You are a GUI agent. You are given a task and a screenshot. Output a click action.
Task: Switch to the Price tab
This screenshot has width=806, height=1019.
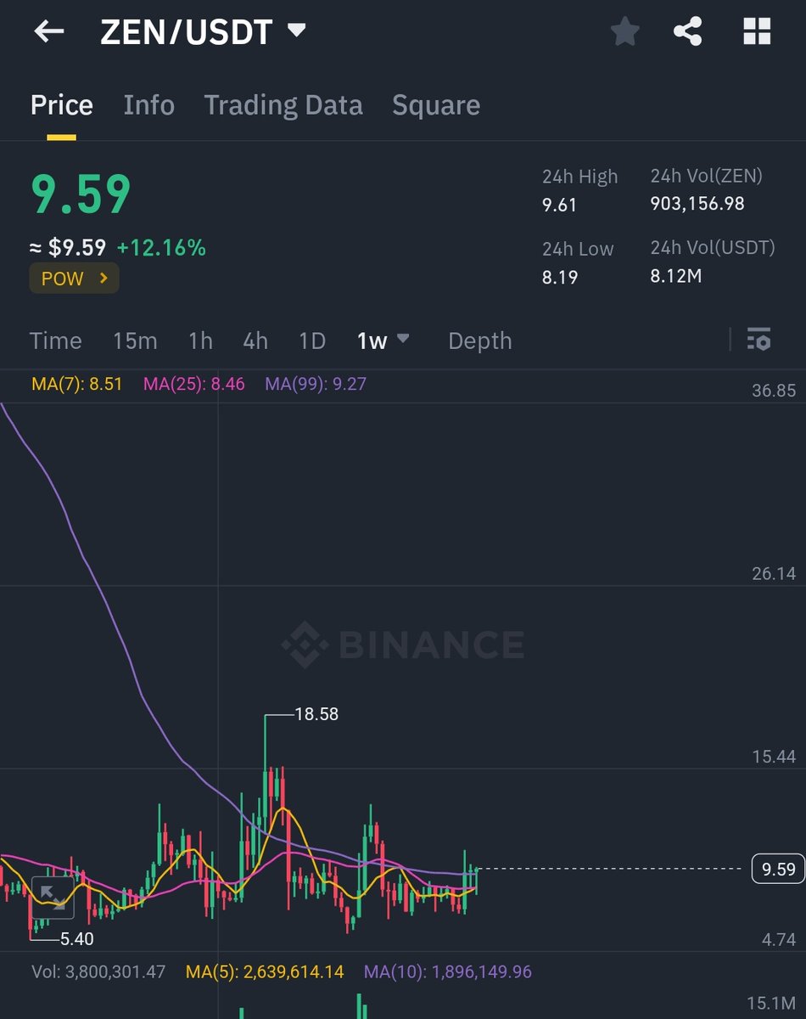click(x=62, y=105)
